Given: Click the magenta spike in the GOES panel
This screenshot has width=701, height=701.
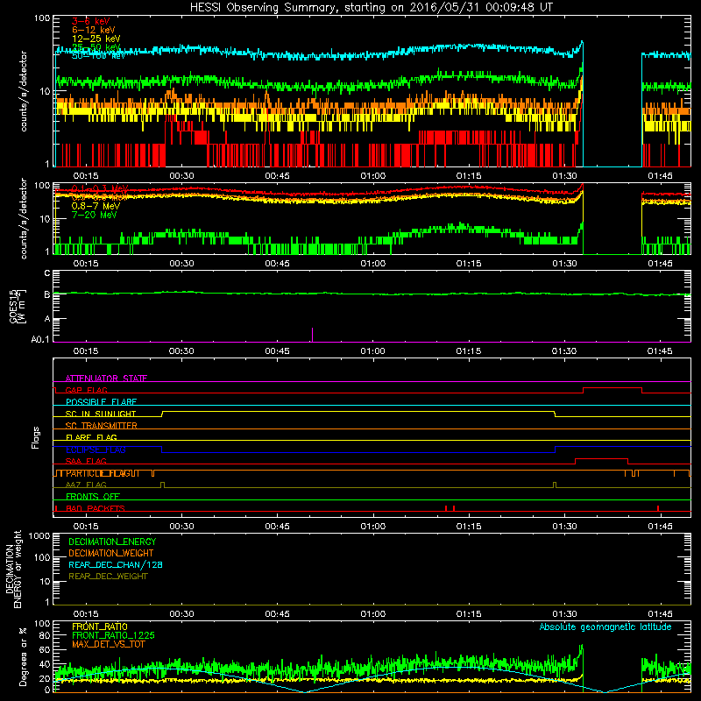Looking at the screenshot, I should [312, 335].
